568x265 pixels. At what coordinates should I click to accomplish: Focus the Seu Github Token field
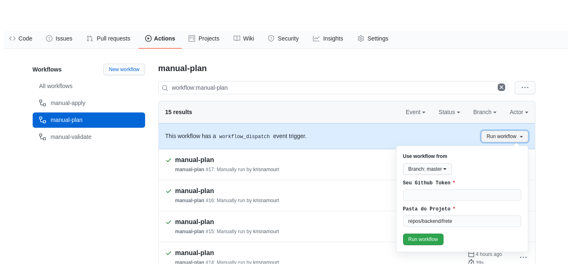(x=462, y=195)
